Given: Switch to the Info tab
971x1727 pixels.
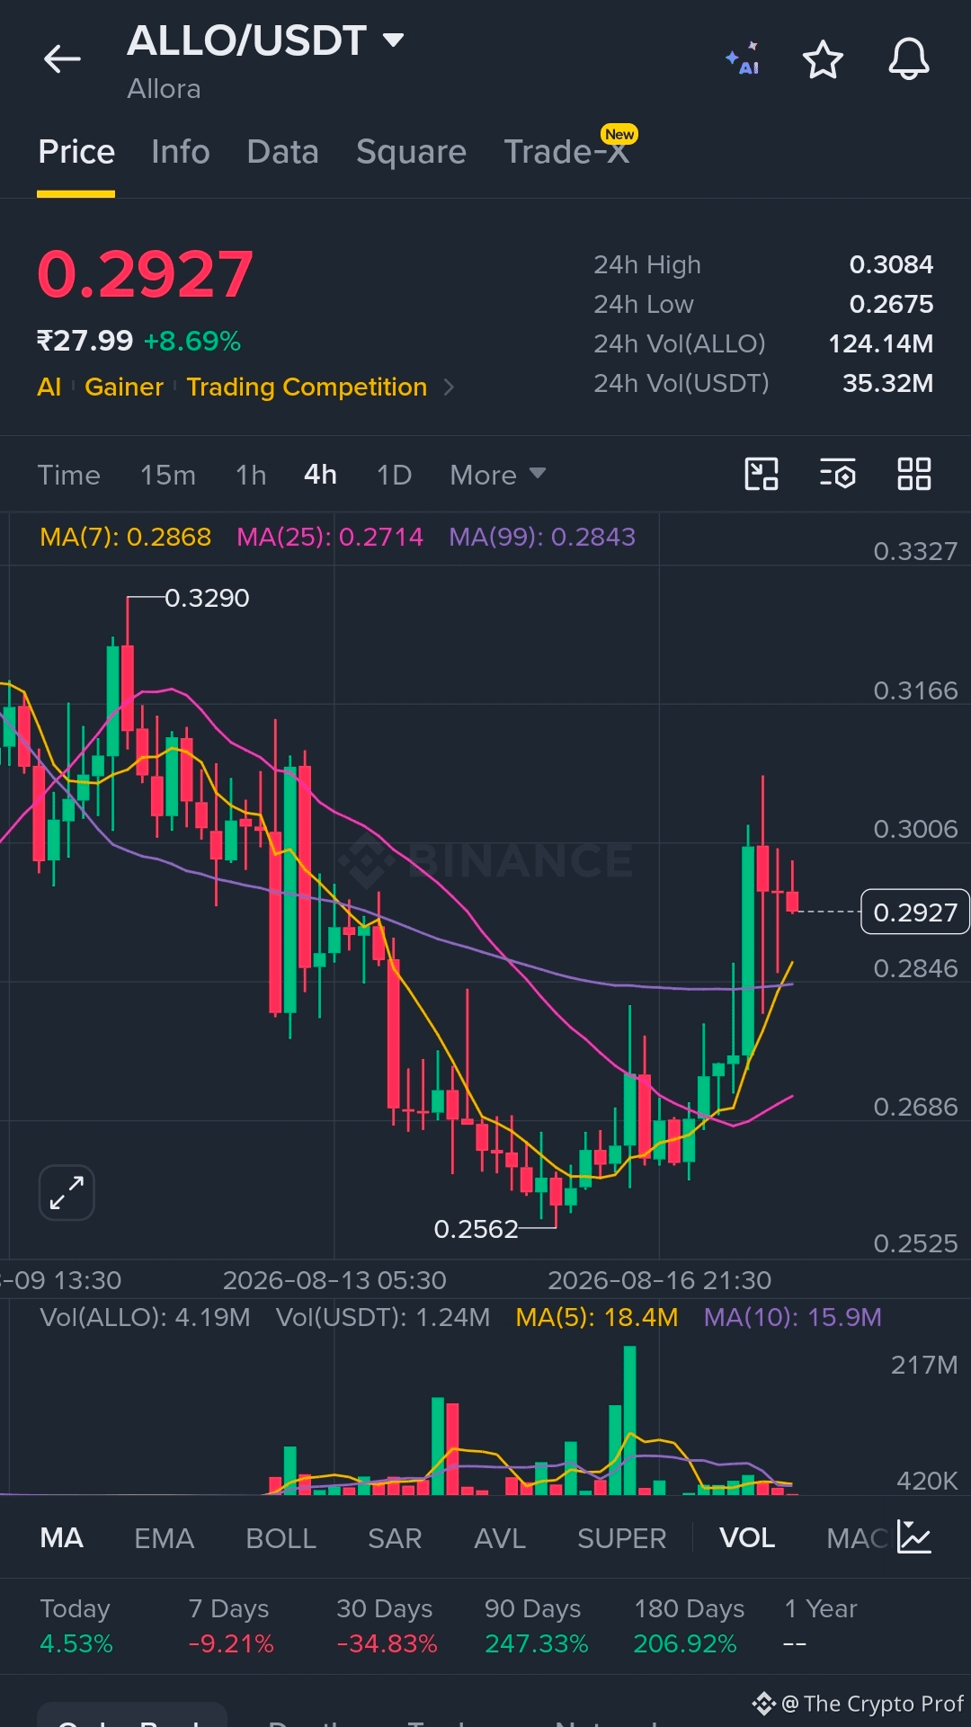Looking at the screenshot, I should 181,152.
